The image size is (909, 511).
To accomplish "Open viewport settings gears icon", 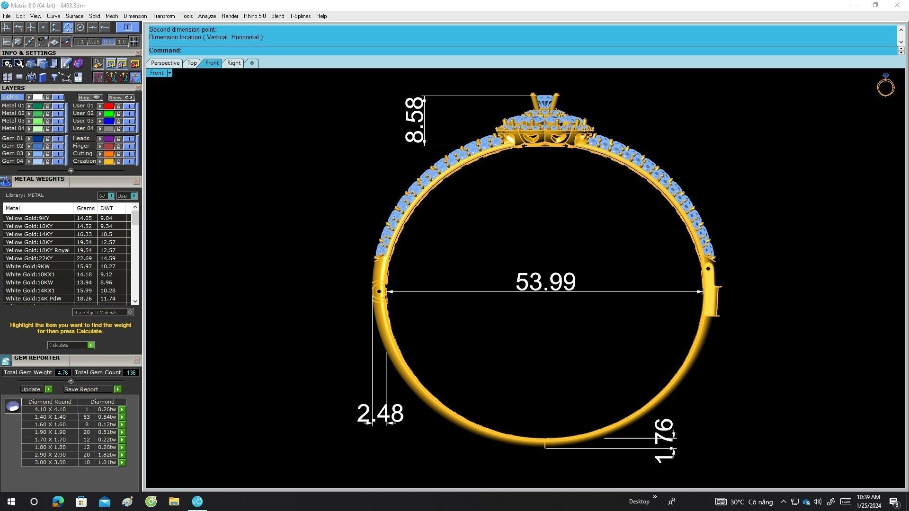I will (x=7, y=63).
